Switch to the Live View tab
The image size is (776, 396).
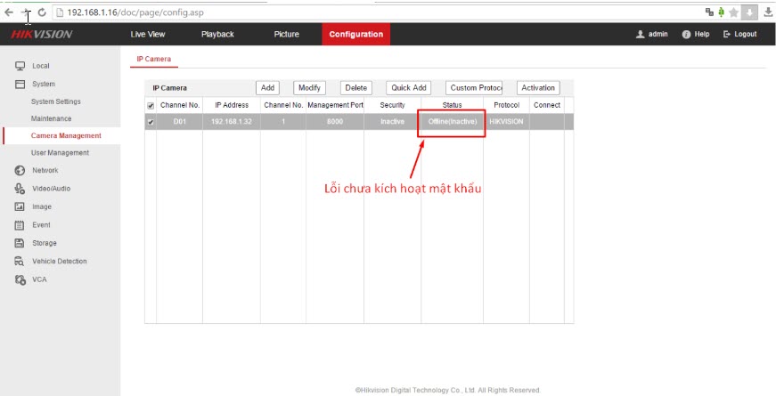148,35
